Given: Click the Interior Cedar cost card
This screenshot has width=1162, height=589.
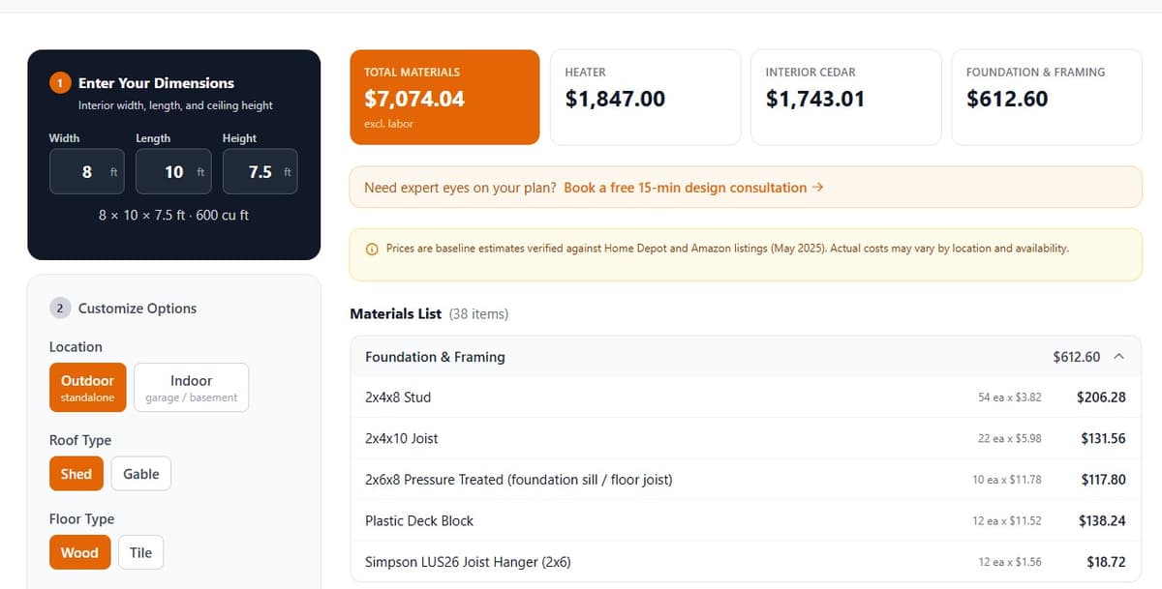Looking at the screenshot, I should coord(845,97).
